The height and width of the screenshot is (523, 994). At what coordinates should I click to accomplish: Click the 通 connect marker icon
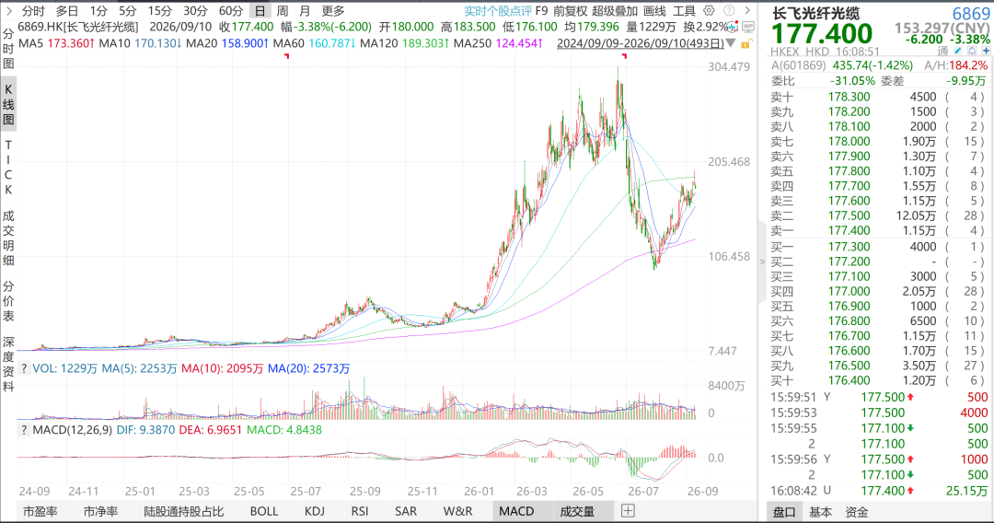click(943, 51)
